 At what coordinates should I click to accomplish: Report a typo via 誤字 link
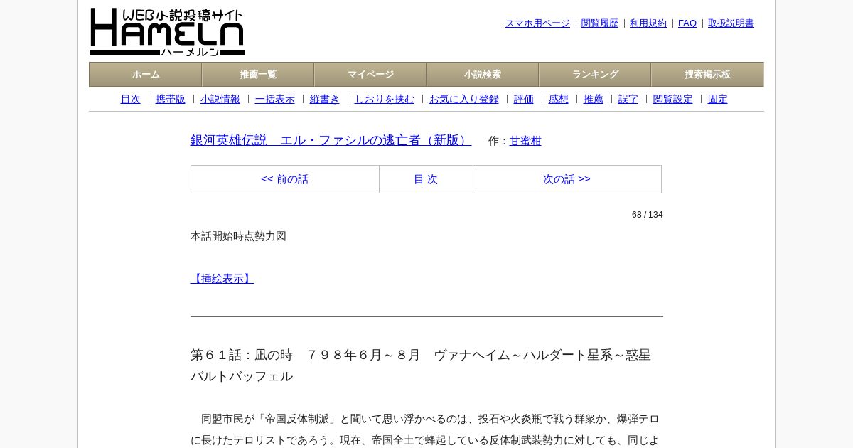(628, 99)
